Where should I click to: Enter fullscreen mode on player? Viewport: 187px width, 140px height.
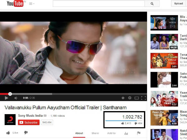143,98
